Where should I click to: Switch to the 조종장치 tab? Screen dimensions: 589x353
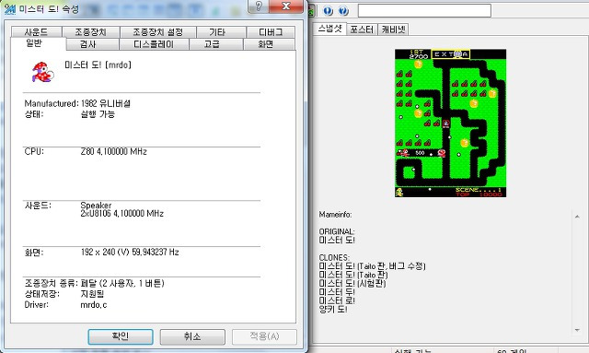91,32
